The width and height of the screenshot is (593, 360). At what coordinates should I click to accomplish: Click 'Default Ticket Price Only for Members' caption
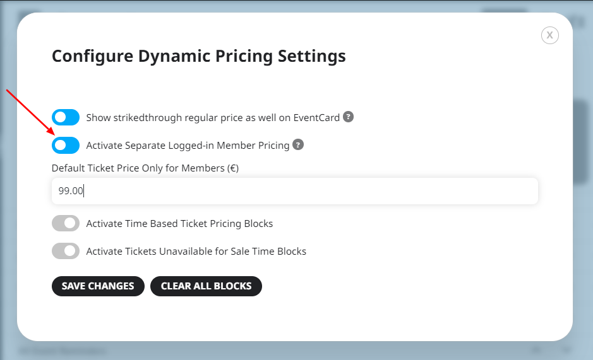coord(145,168)
